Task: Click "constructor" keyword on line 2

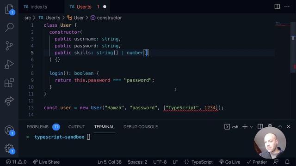Action: point(65,32)
